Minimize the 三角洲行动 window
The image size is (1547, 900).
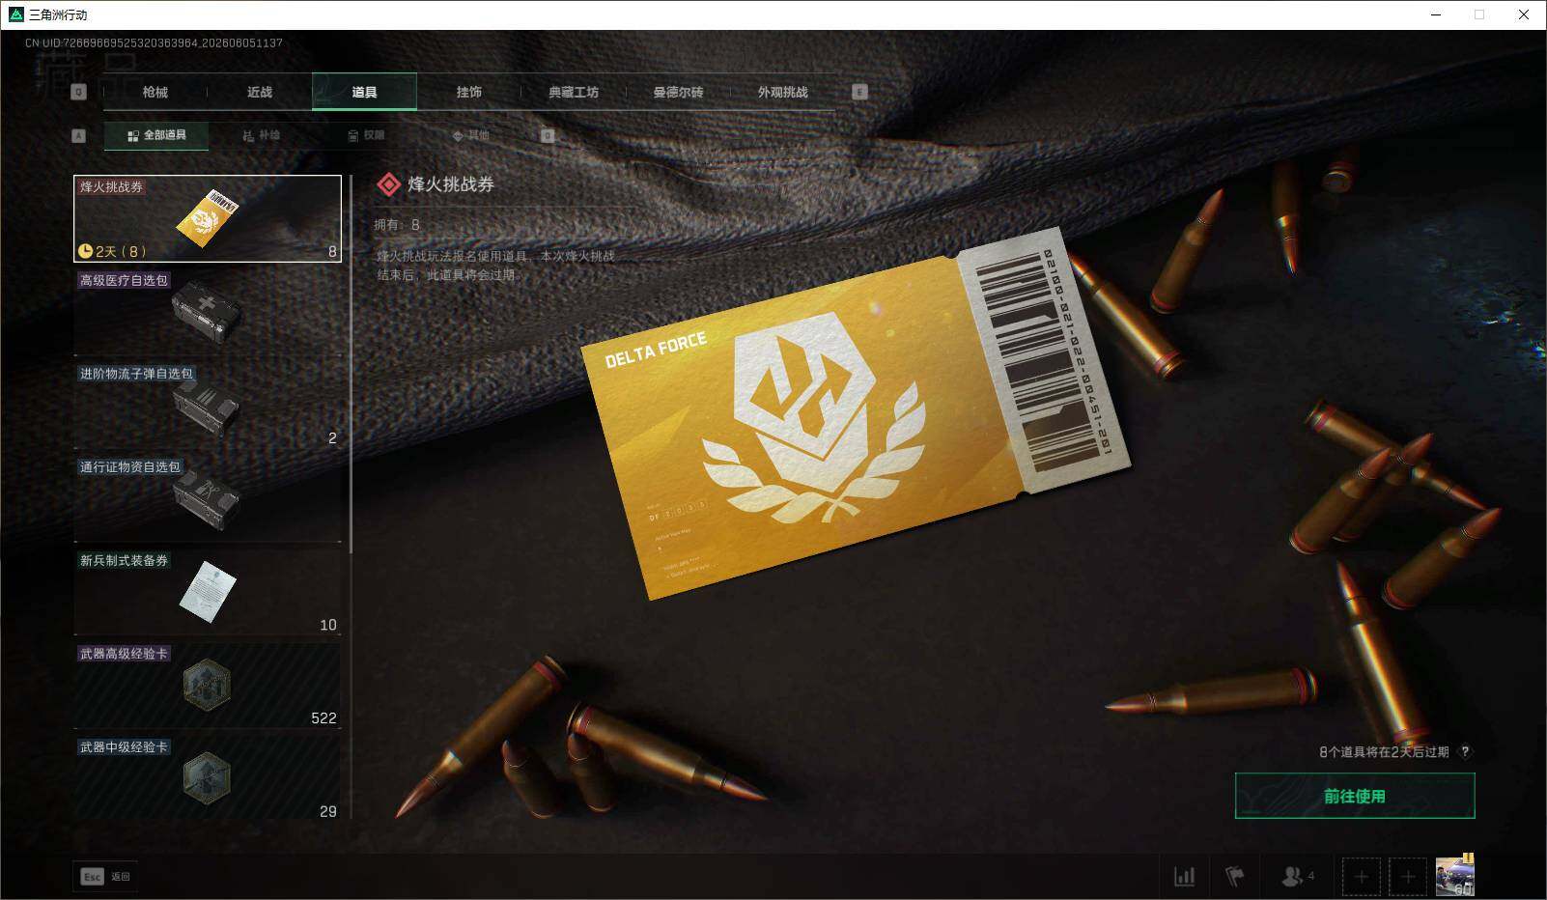(x=1435, y=14)
